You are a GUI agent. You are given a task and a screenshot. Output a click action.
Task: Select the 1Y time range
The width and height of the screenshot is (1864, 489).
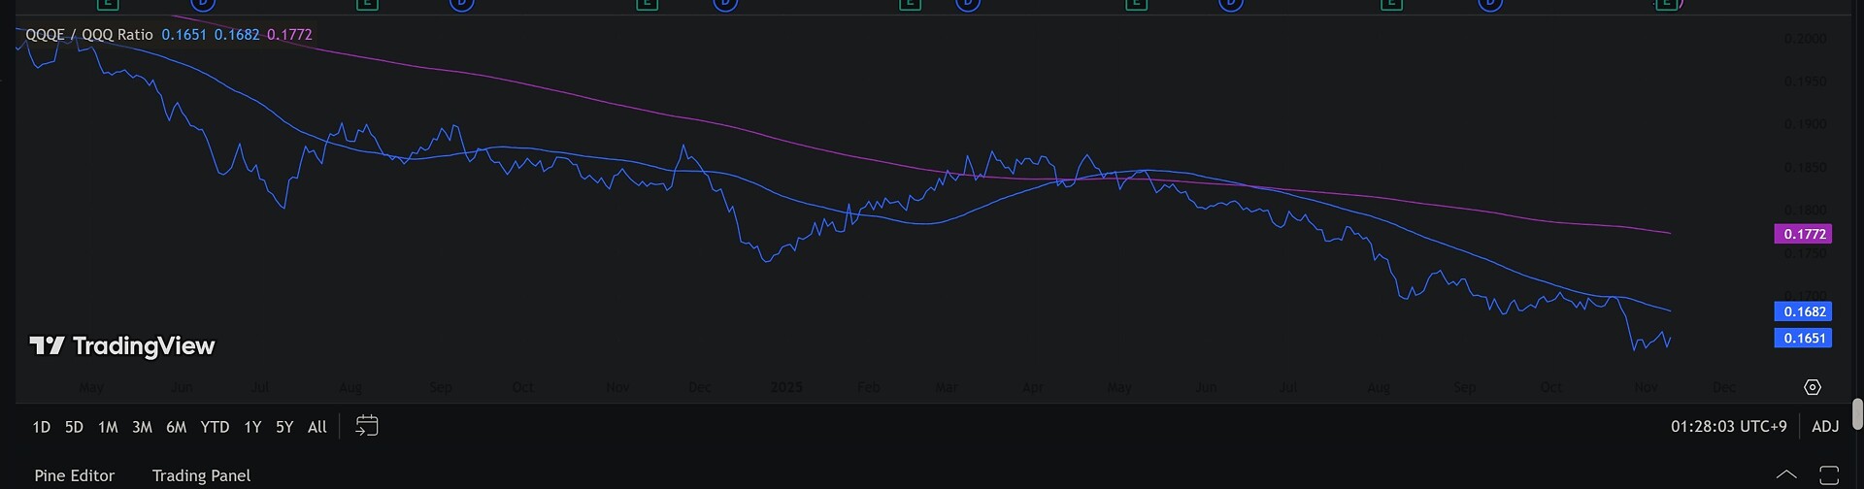(x=252, y=427)
